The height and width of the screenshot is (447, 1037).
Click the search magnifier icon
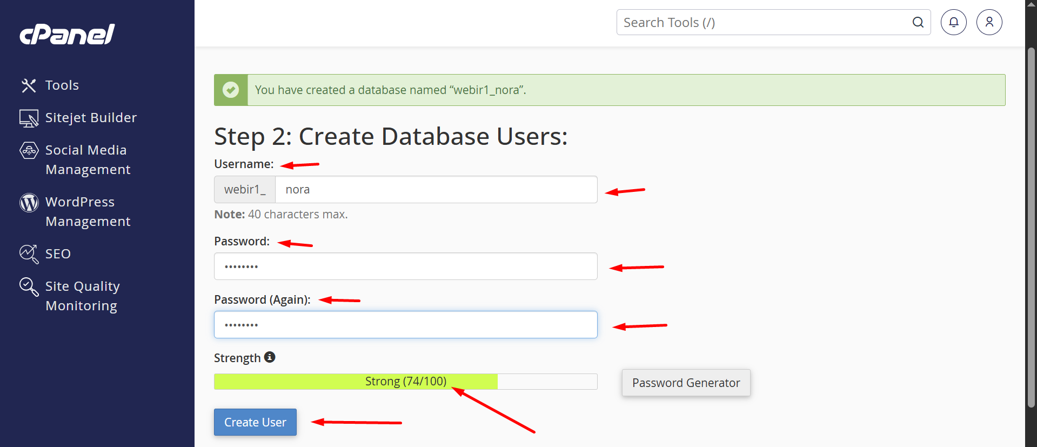(918, 22)
